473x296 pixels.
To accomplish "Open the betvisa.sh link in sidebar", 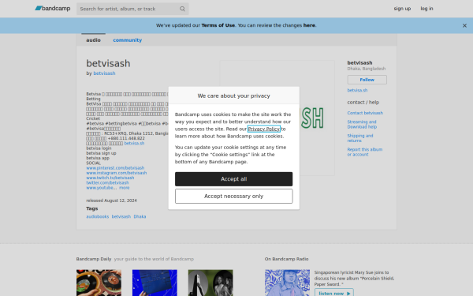I will click(357, 90).
